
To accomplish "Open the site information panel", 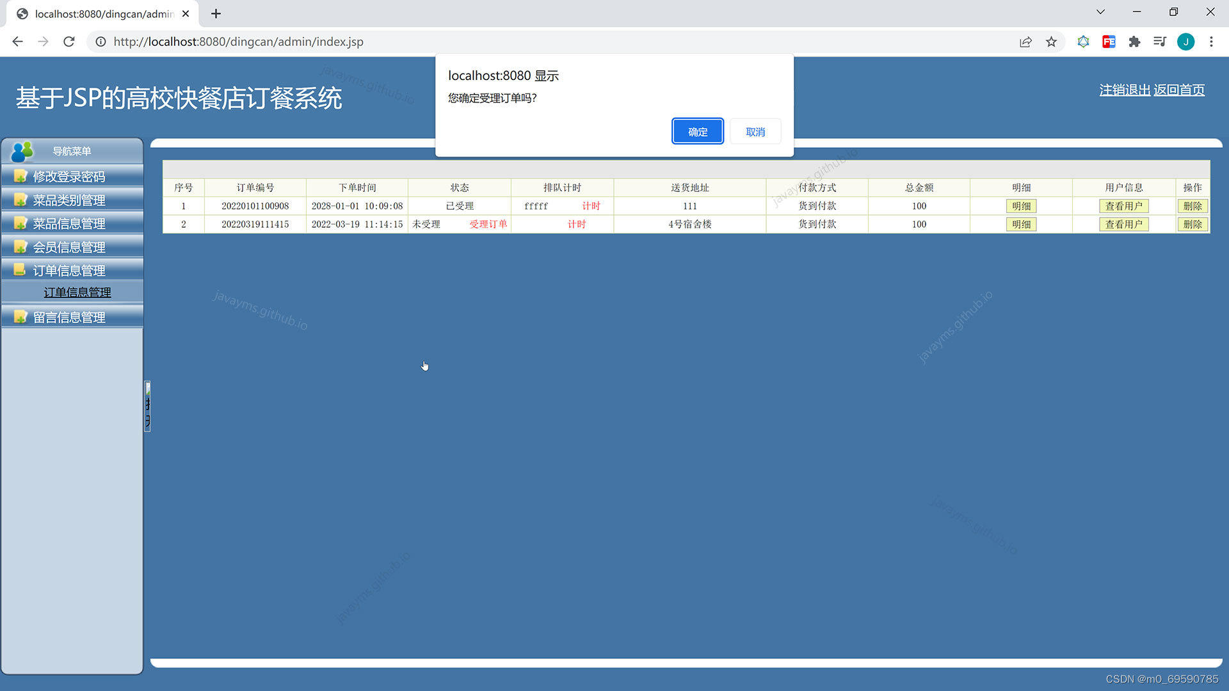I will pyautogui.click(x=100, y=42).
